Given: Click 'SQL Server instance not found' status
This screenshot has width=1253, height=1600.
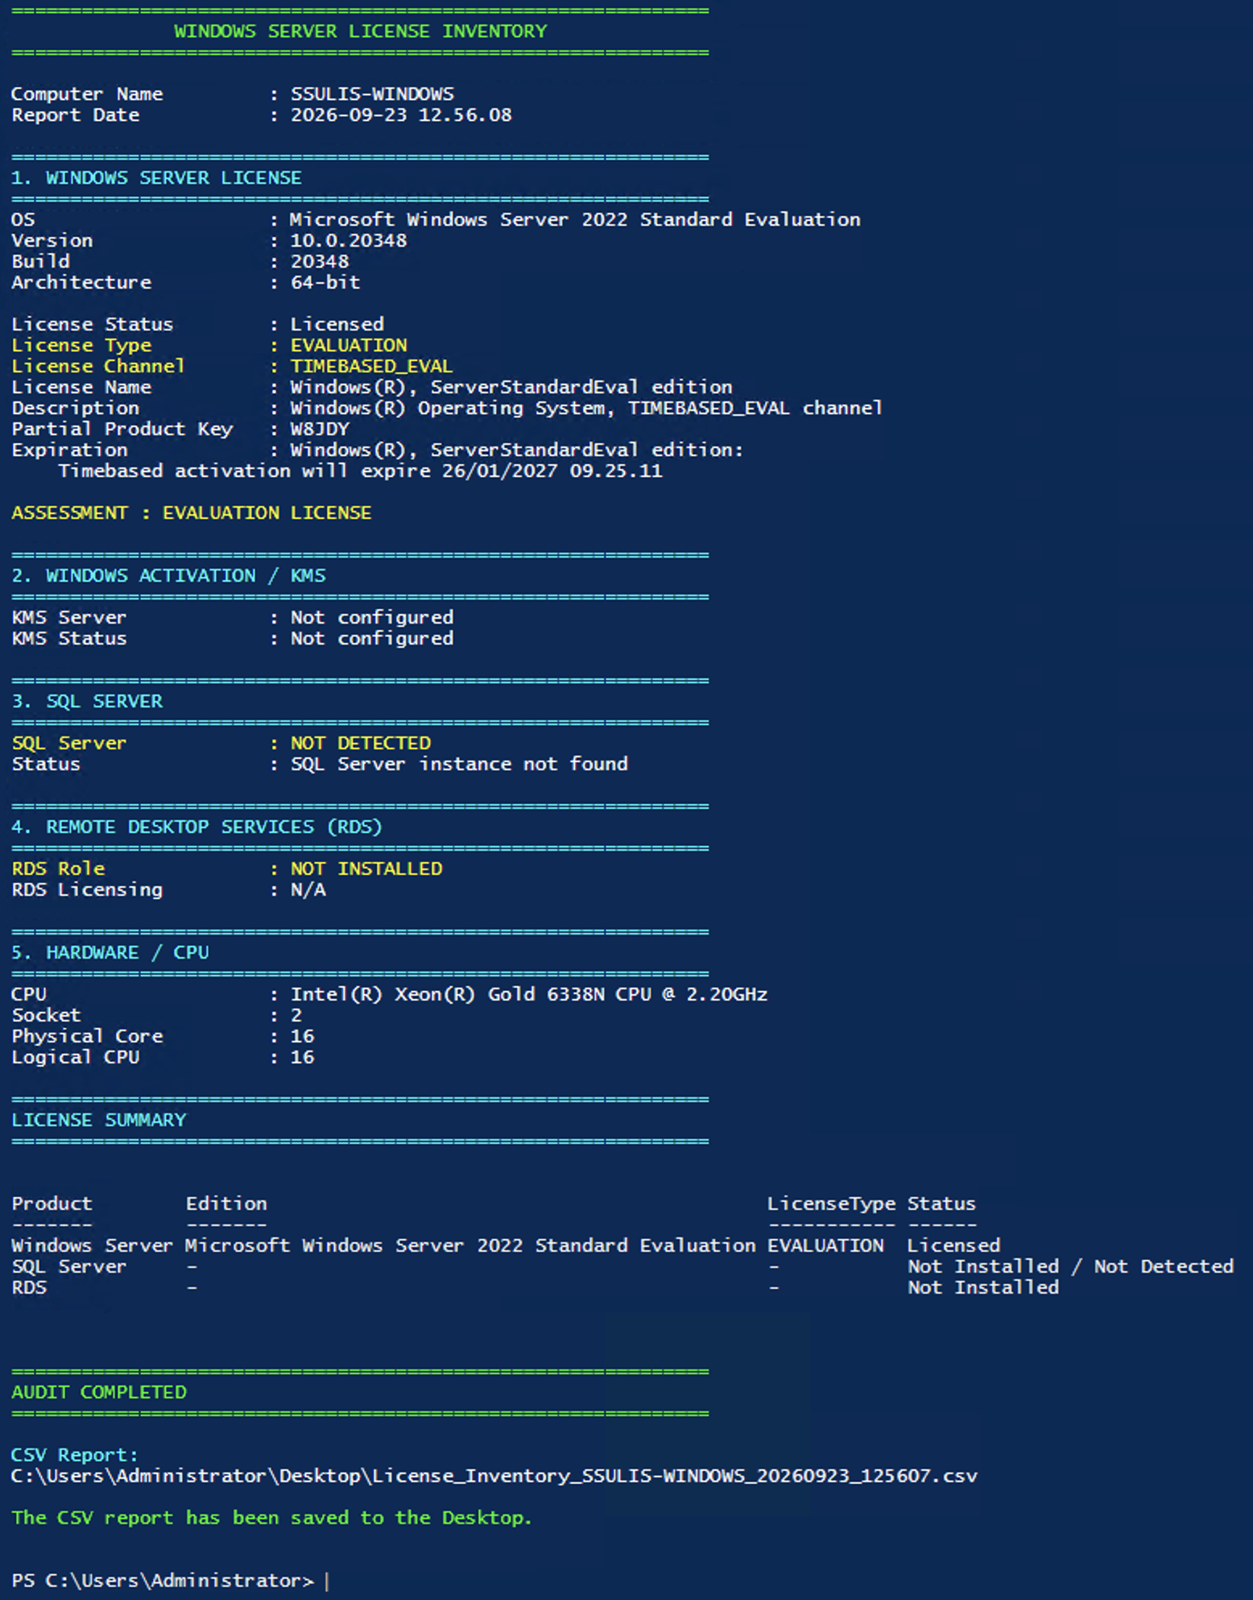Looking at the screenshot, I should tap(459, 765).
